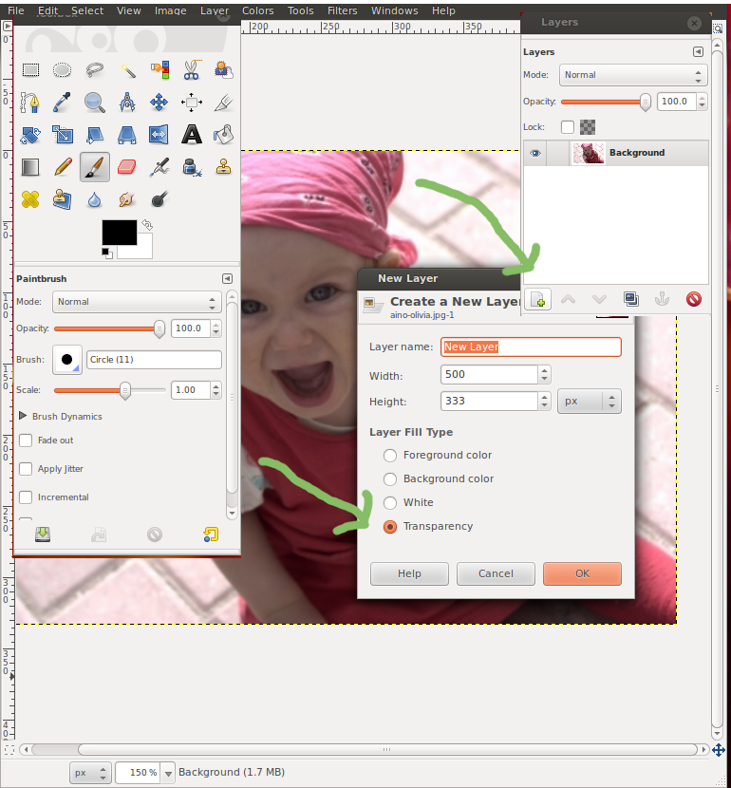This screenshot has height=788, width=731.
Task: Open the Layers Mode dropdown
Action: 632,75
